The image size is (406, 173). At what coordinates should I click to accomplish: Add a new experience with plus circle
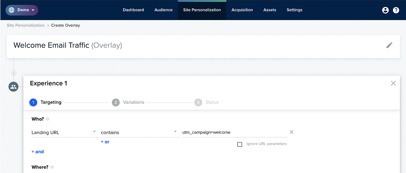(x=14, y=73)
